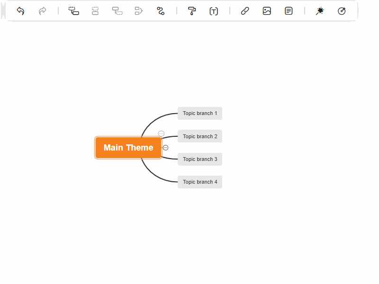Click the magic wand icon
The width and height of the screenshot is (379, 284).
[320, 11]
